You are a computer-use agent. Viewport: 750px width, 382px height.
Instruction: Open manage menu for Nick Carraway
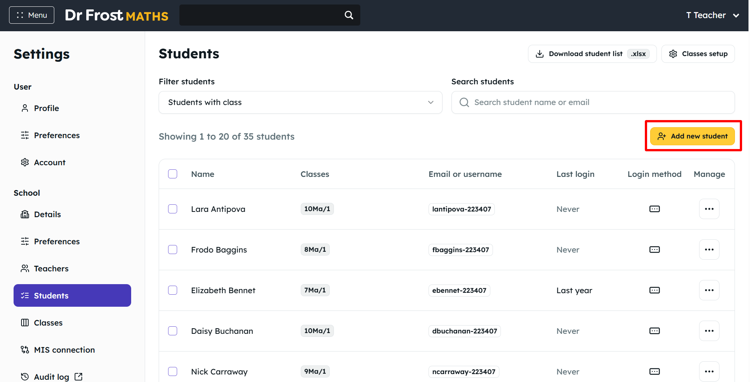pos(709,371)
